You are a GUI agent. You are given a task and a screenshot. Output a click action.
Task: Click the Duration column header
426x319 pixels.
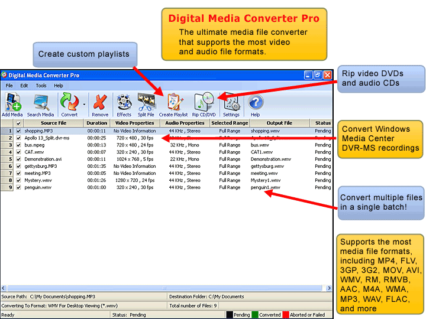pos(97,123)
